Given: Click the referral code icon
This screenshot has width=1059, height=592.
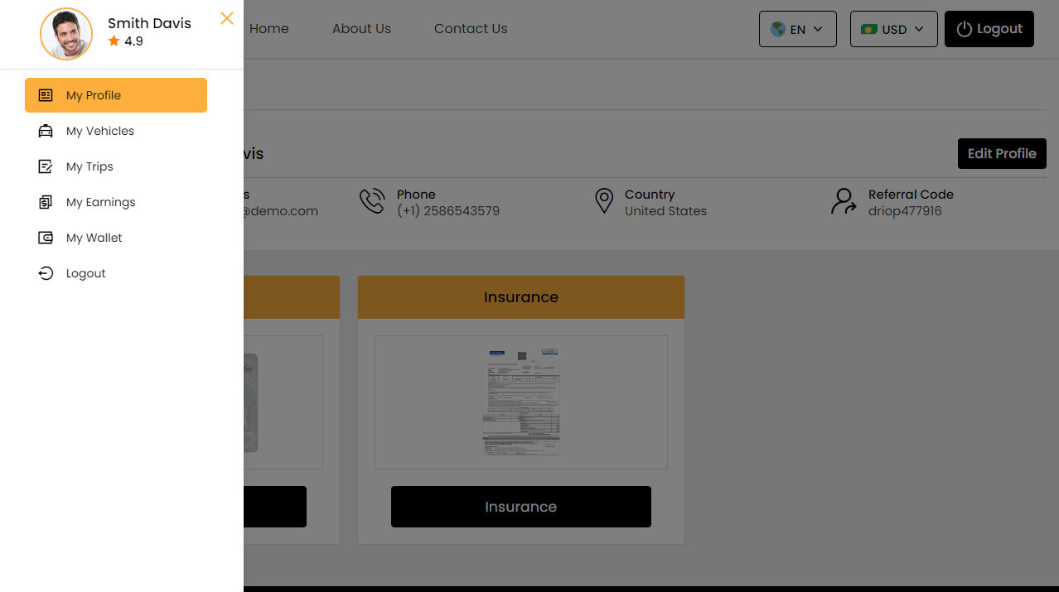Looking at the screenshot, I should point(843,201).
